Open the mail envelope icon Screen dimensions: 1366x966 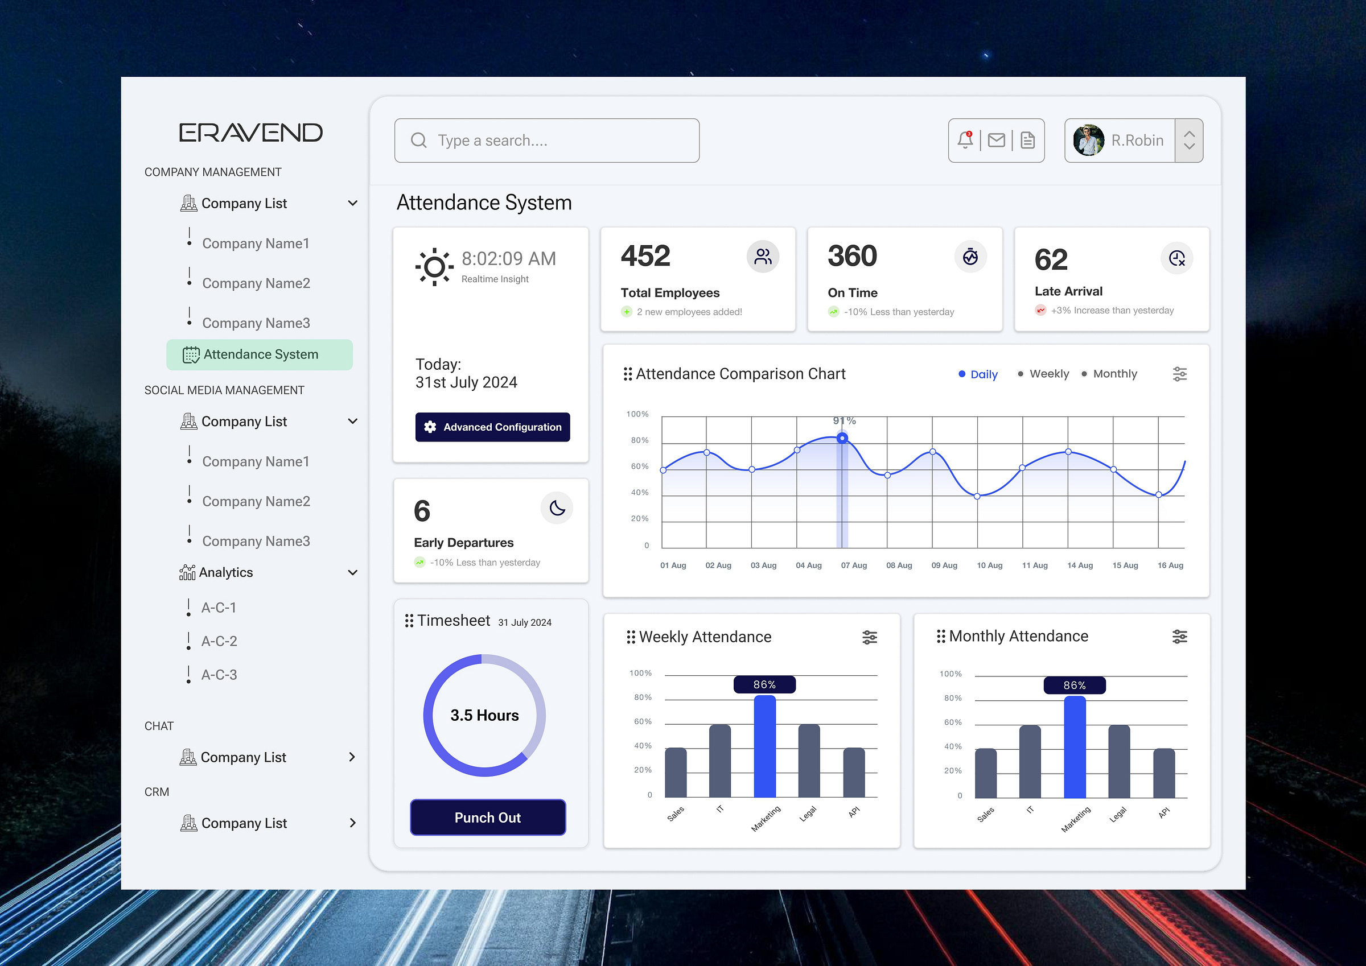pos(997,141)
